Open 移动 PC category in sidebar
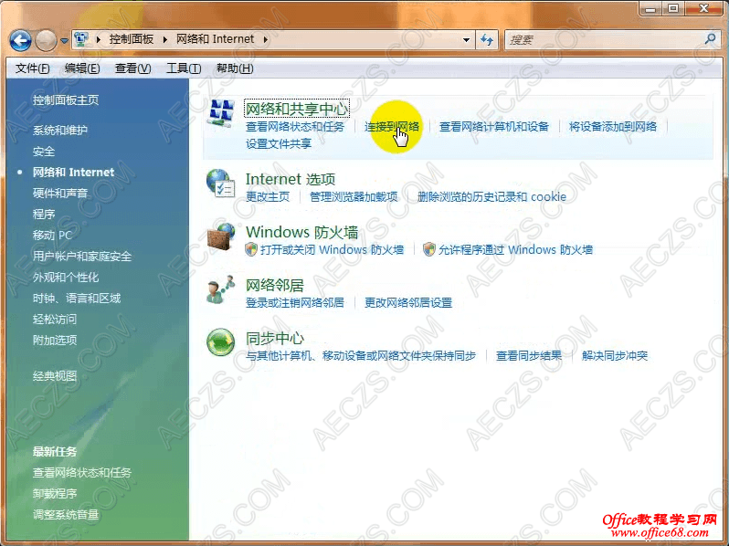729x546 pixels. click(x=52, y=236)
